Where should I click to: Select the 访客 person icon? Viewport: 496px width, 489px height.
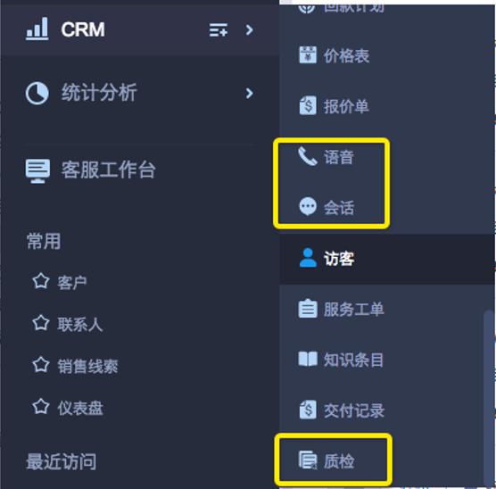coord(308,258)
